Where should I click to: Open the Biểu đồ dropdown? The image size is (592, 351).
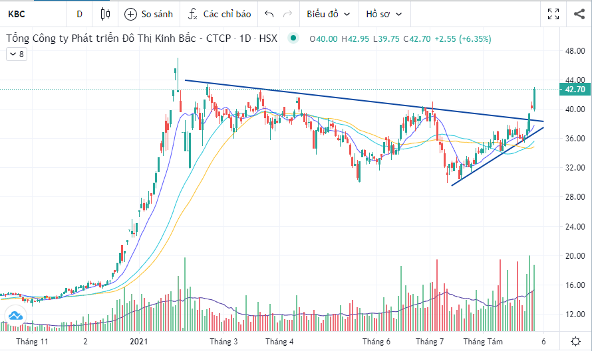point(328,13)
